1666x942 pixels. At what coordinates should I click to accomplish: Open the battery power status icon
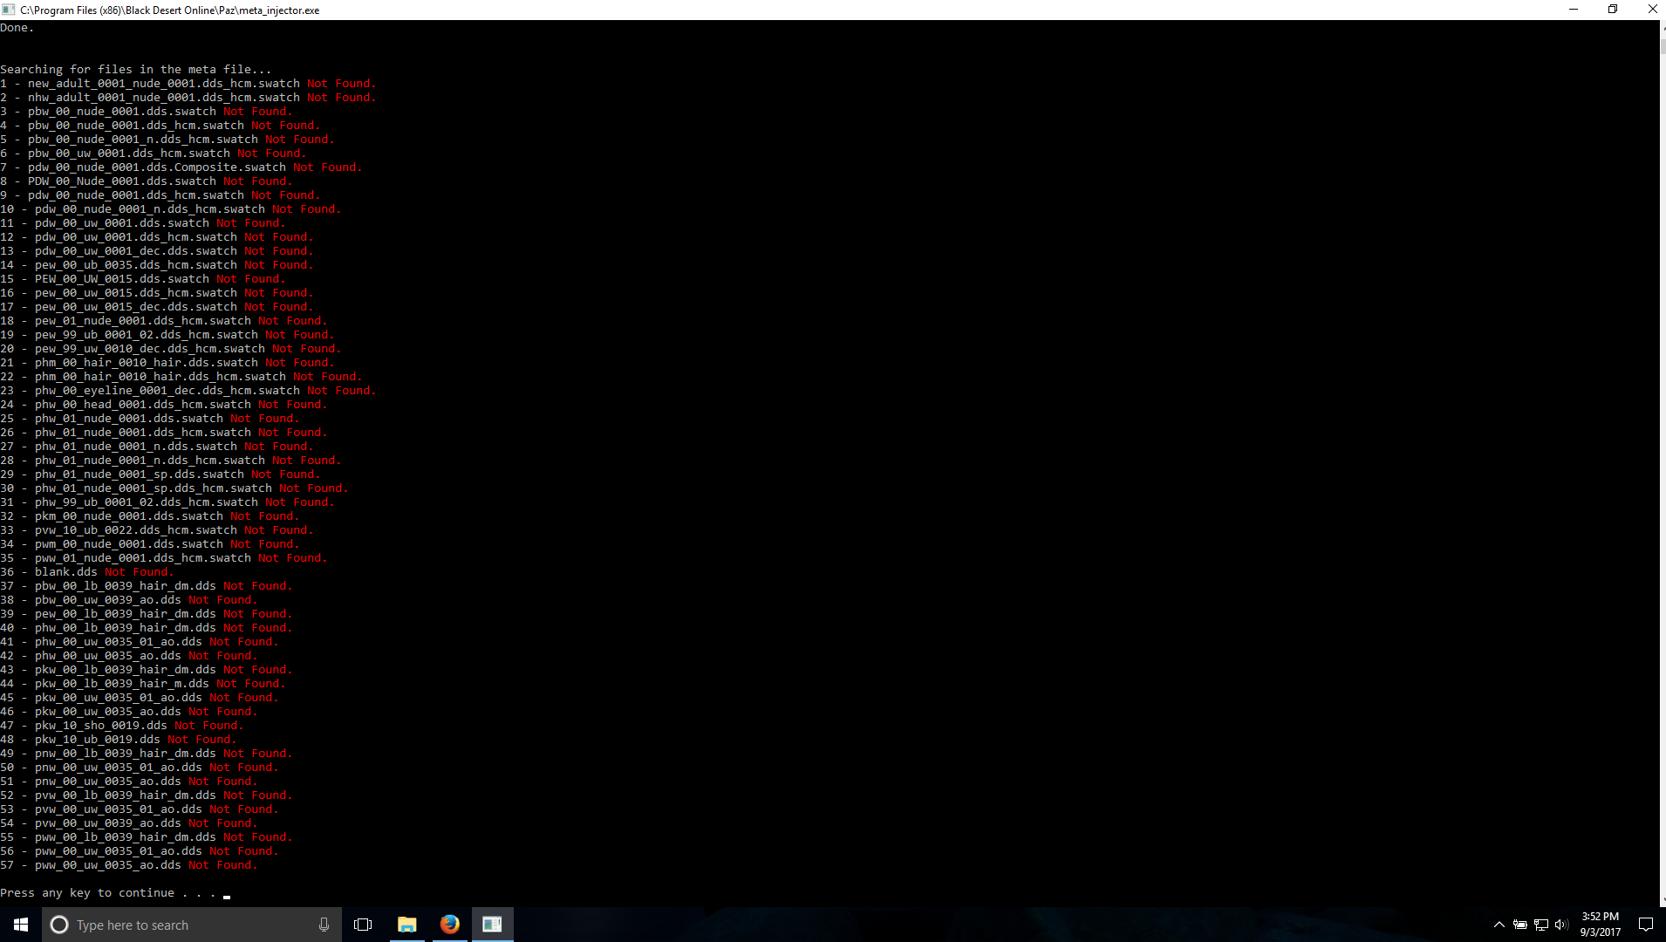point(1519,925)
